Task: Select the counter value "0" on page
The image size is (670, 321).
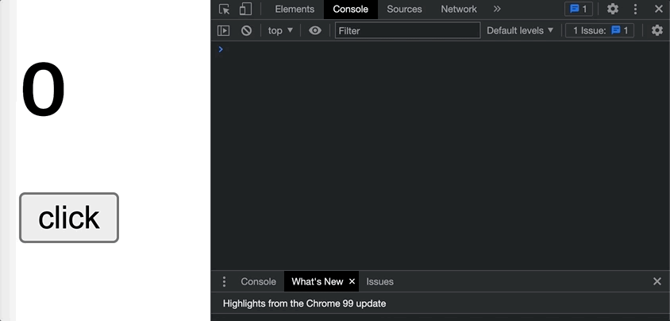Action: pos(43,89)
